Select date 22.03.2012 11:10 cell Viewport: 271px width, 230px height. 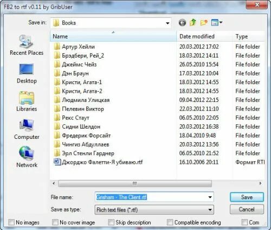(199, 108)
